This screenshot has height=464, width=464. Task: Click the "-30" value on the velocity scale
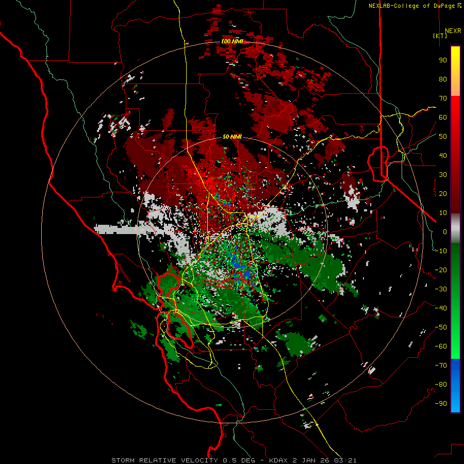tap(441, 289)
